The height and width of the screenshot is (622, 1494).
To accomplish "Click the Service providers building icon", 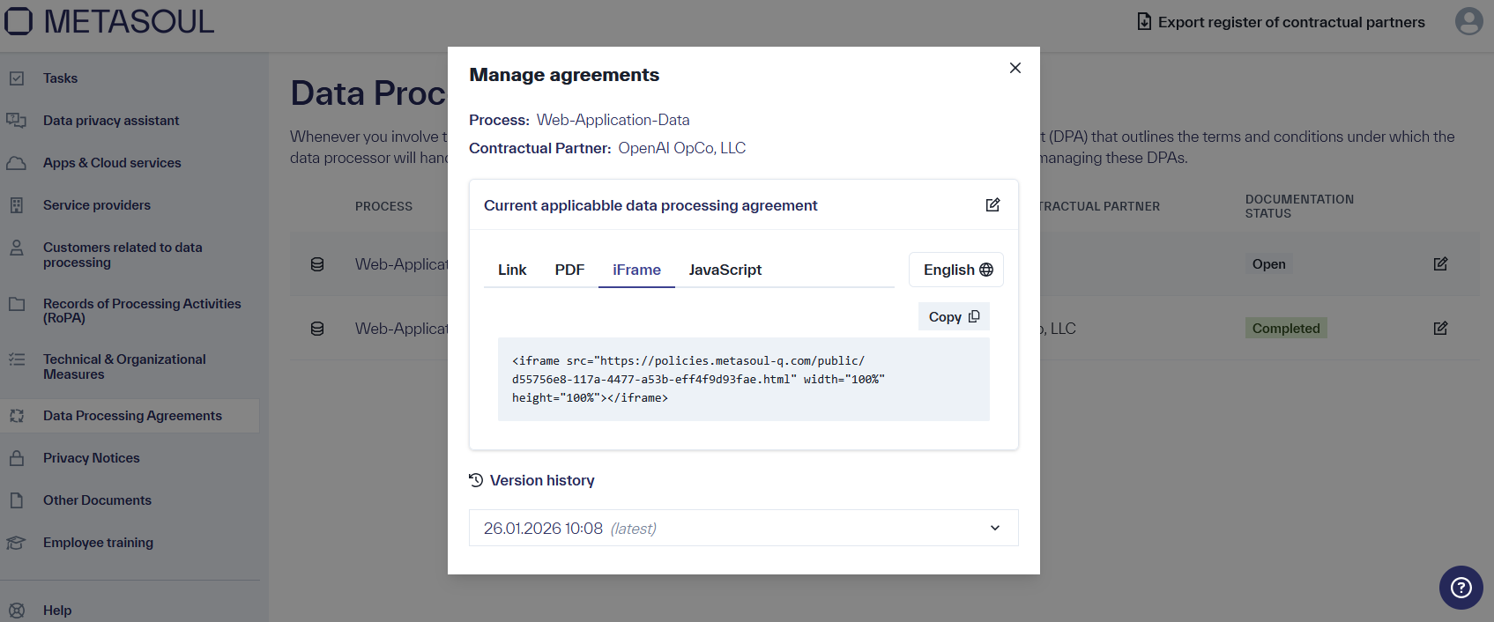I will (16, 205).
